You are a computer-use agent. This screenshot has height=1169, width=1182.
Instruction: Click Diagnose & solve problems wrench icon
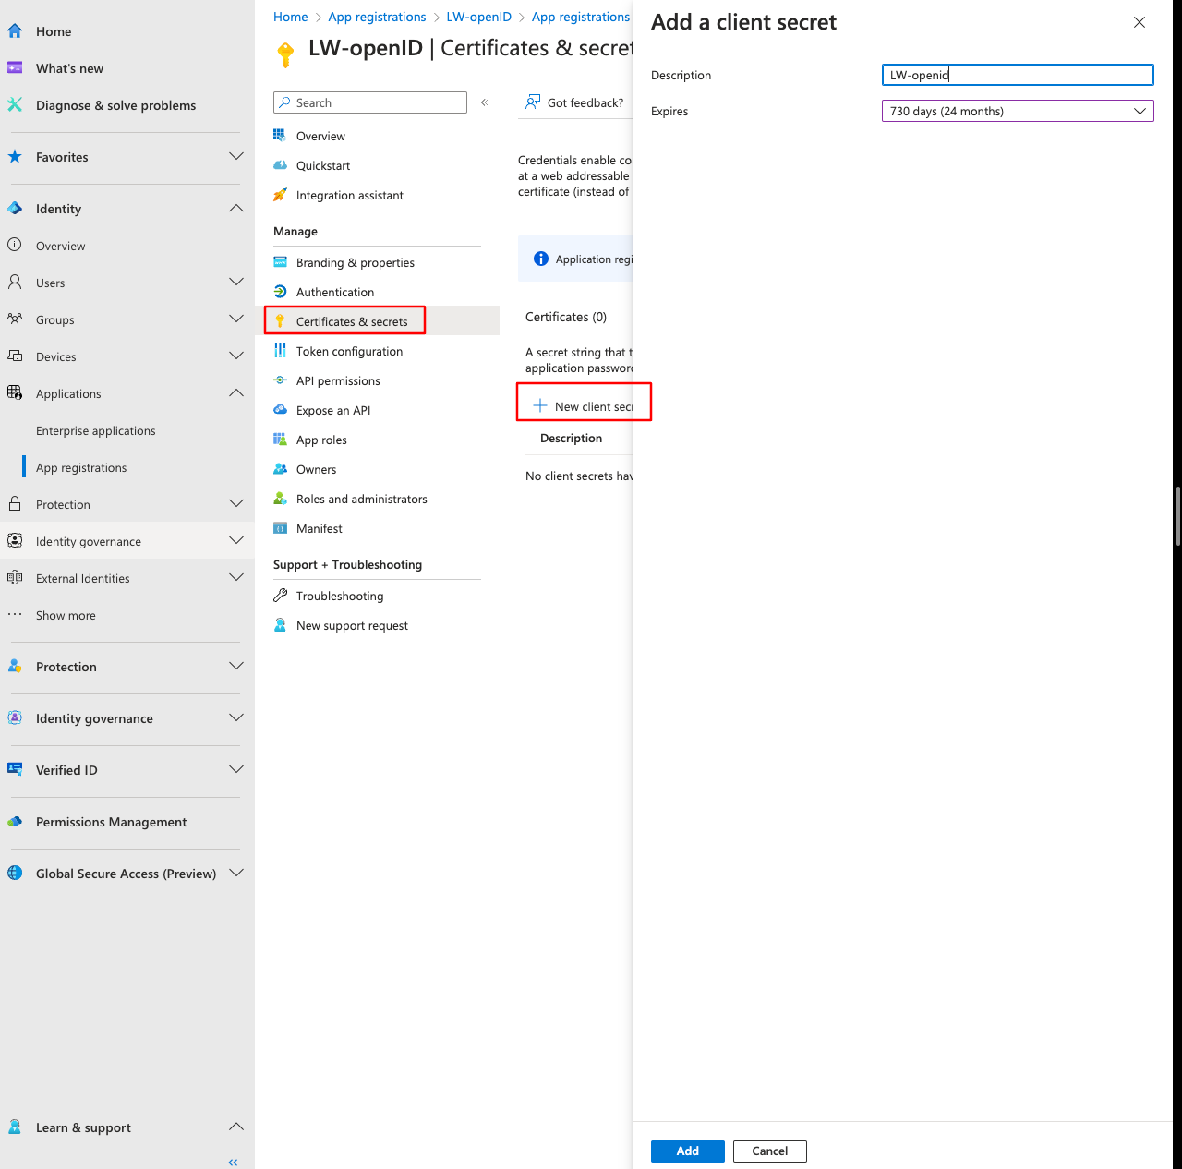coord(15,105)
